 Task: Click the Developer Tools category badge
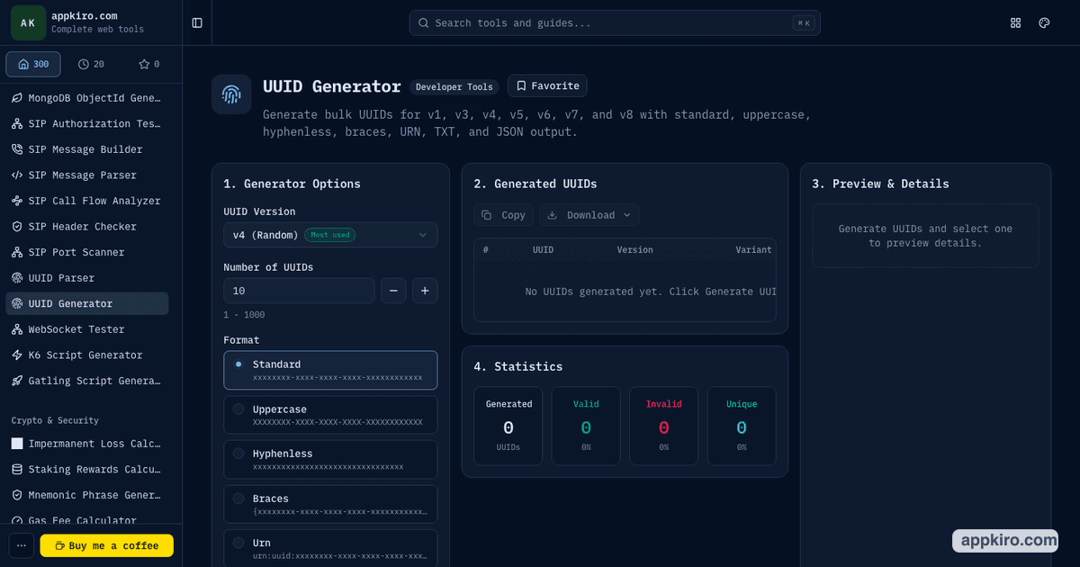pos(454,87)
